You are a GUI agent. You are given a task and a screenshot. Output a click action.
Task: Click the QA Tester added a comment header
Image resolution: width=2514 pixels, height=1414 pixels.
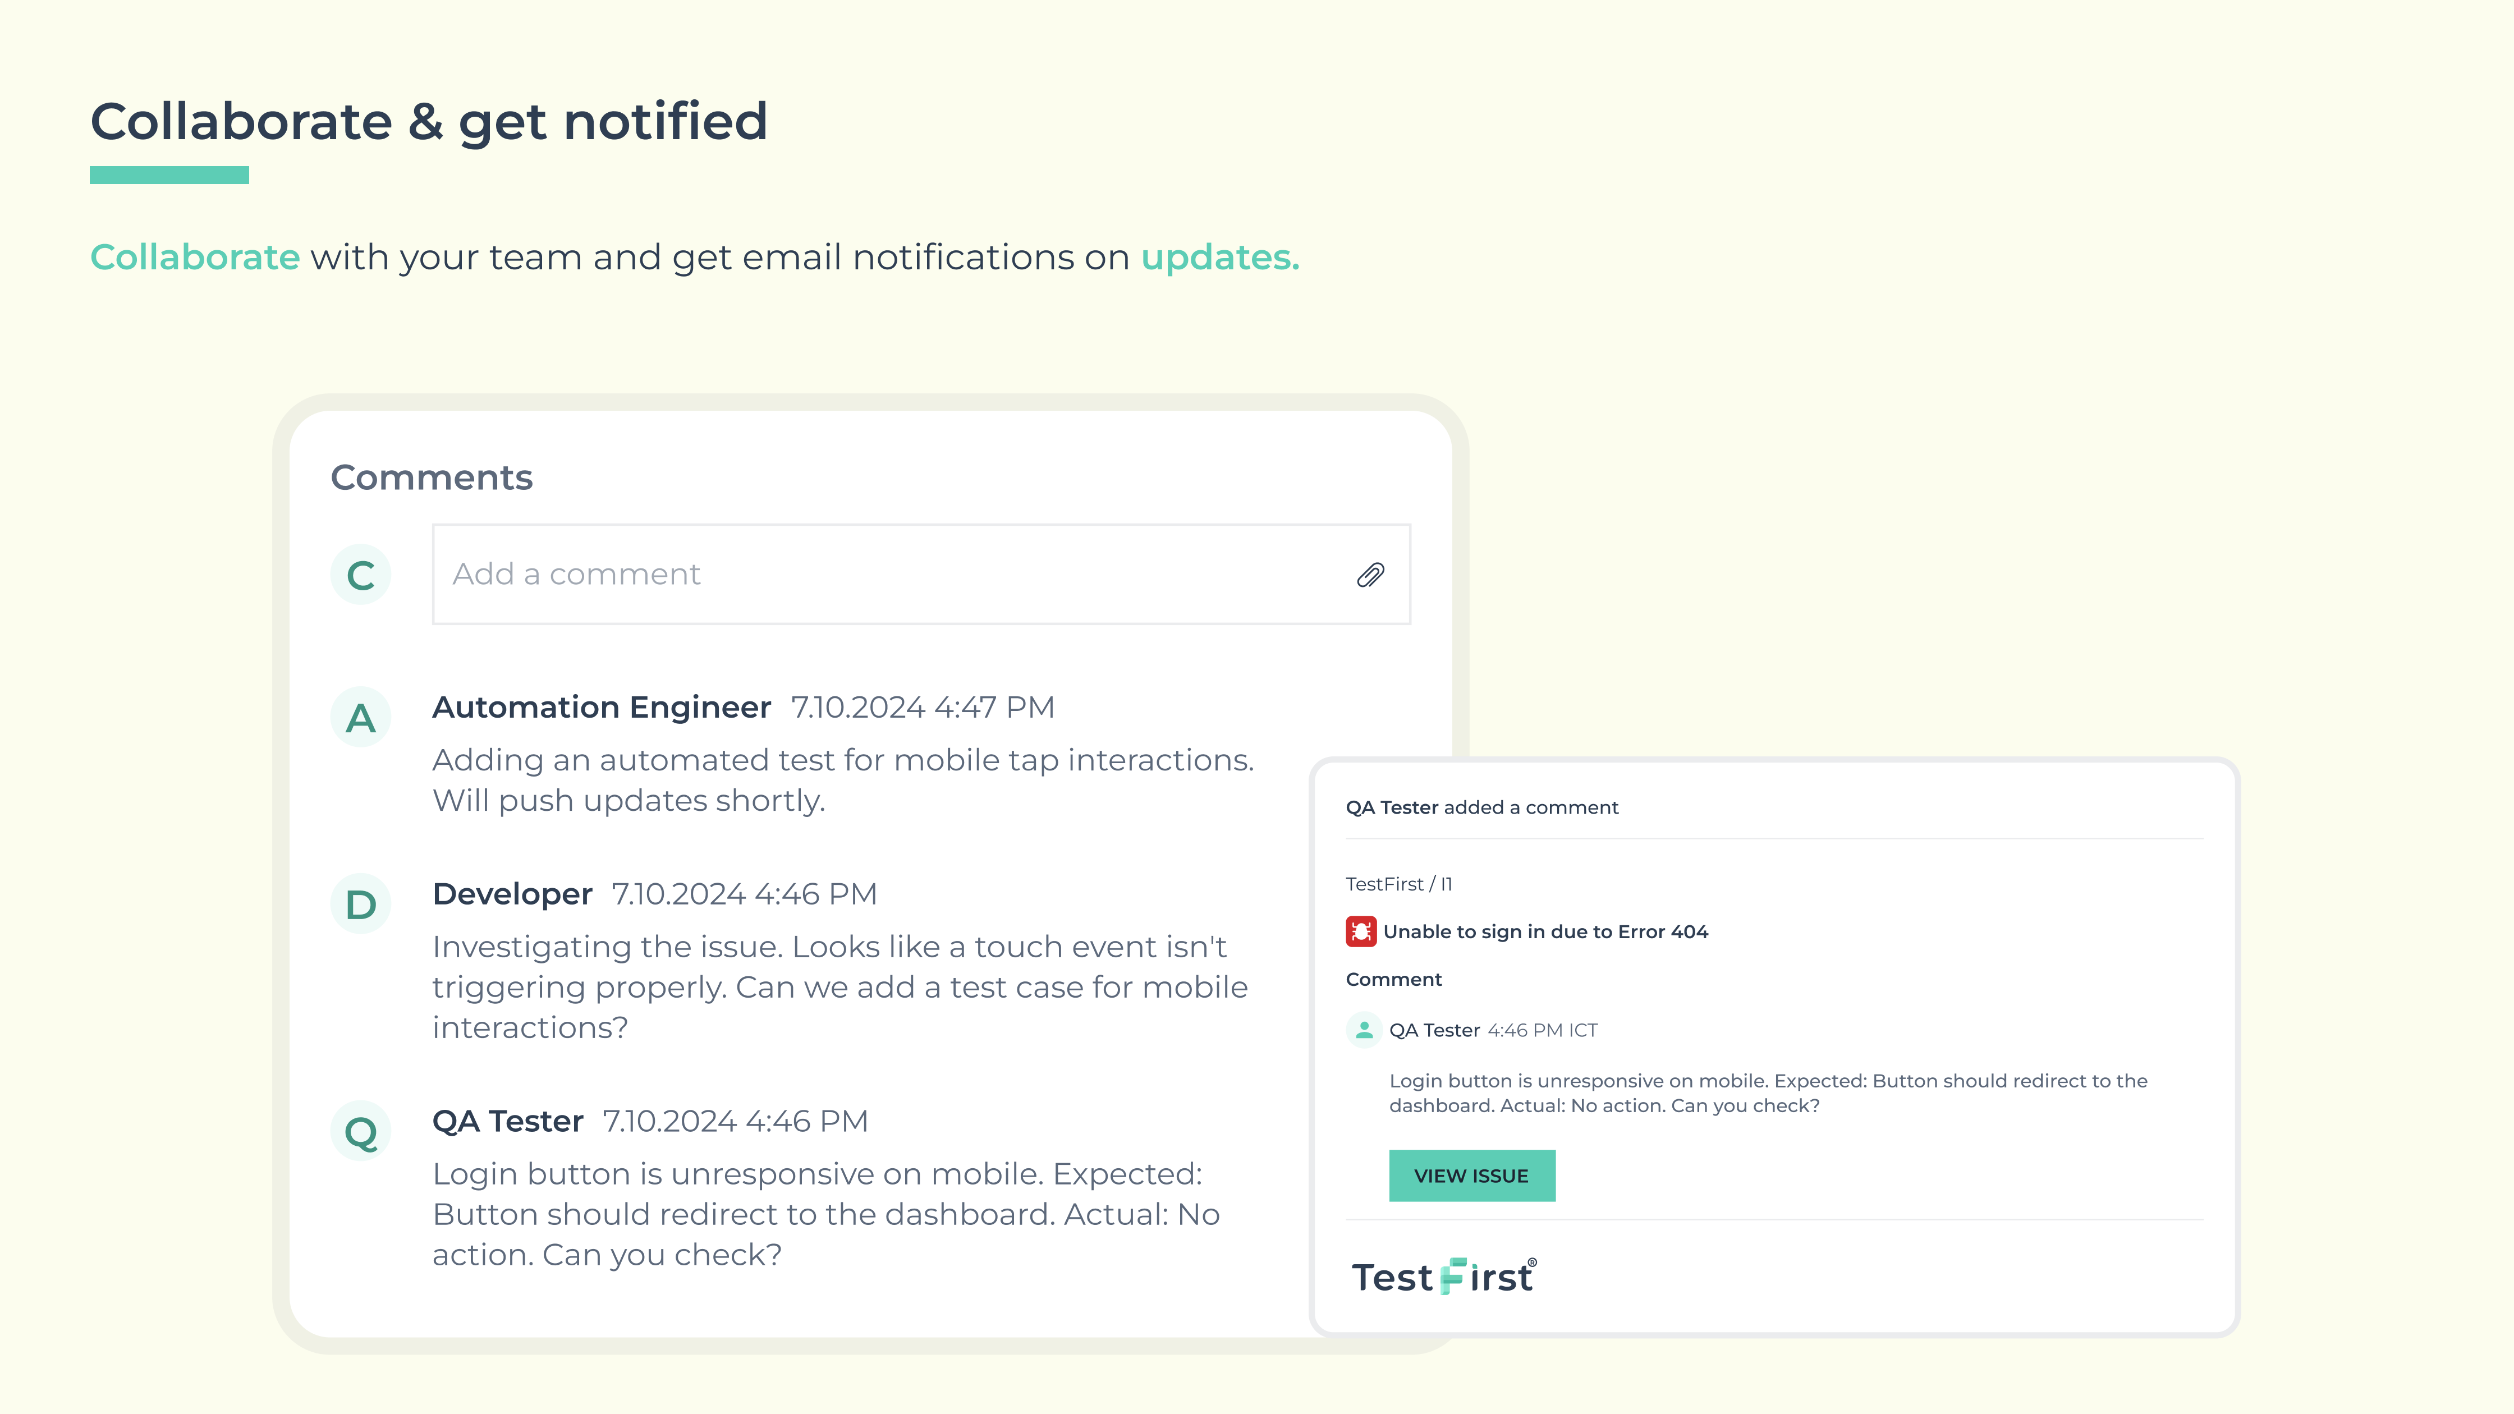click(1481, 807)
